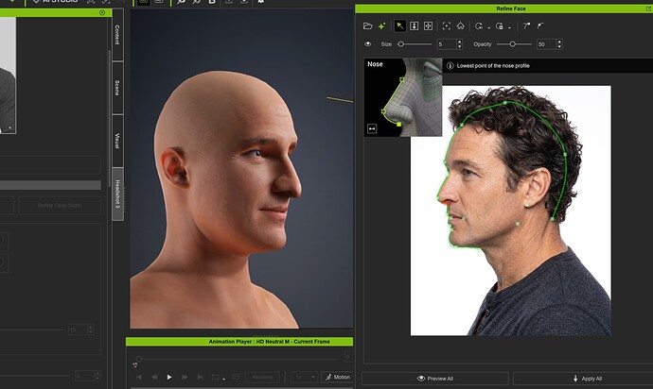Click the Opacity value input field
Screen dimensions: 653x389
(546, 44)
